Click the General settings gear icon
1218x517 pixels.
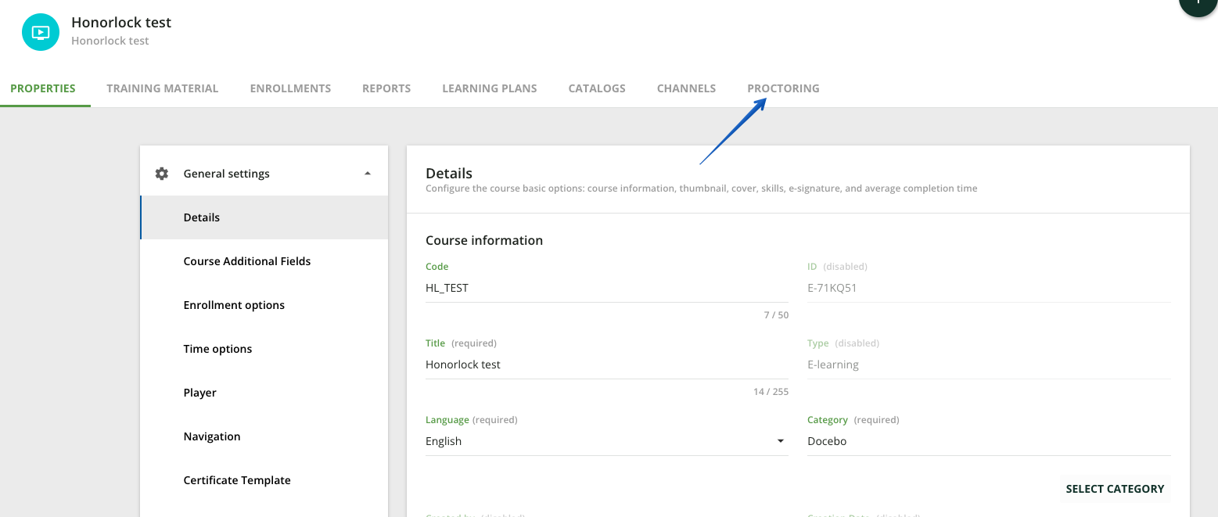[x=162, y=174]
